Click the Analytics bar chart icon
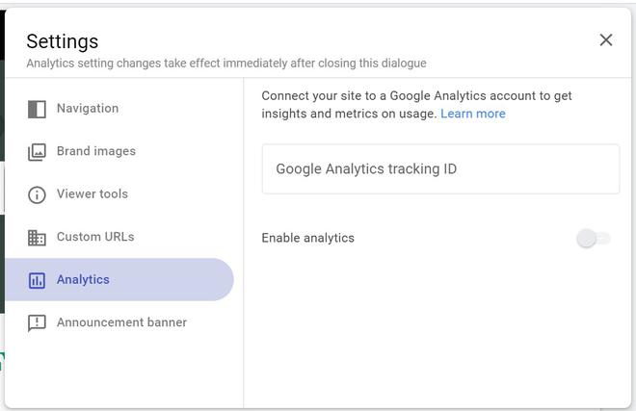636x411 pixels. (37, 280)
